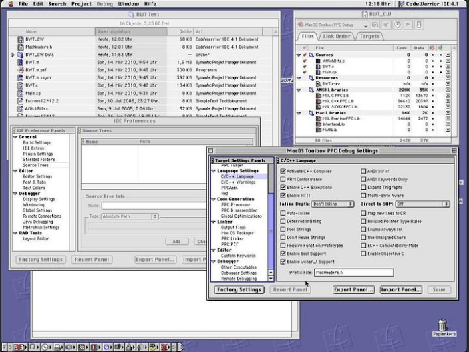Disable the Activate C++ Compiler checkbox

point(283,171)
